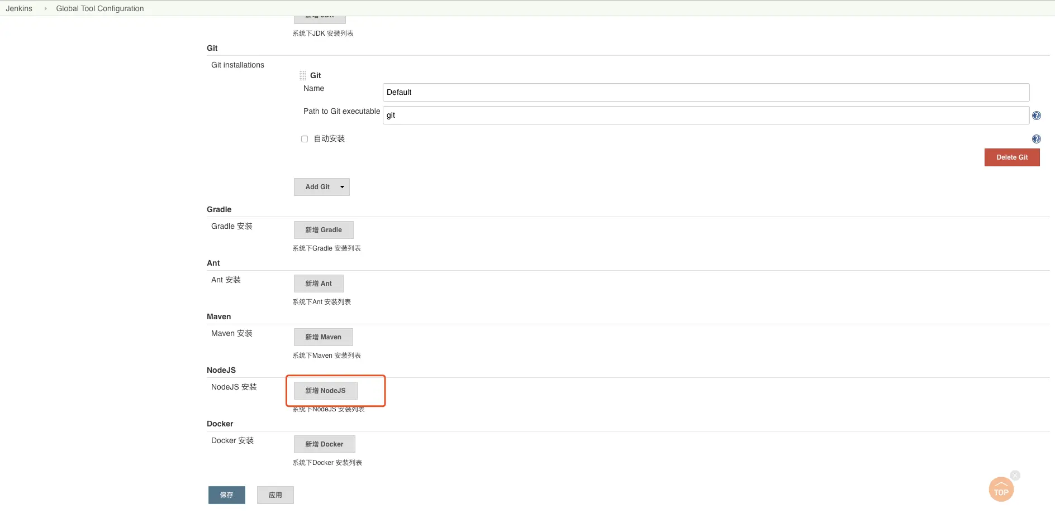This screenshot has height=528, width=1055.
Task: Focus the Path to Git executable field
Action: tap(706, 115)
